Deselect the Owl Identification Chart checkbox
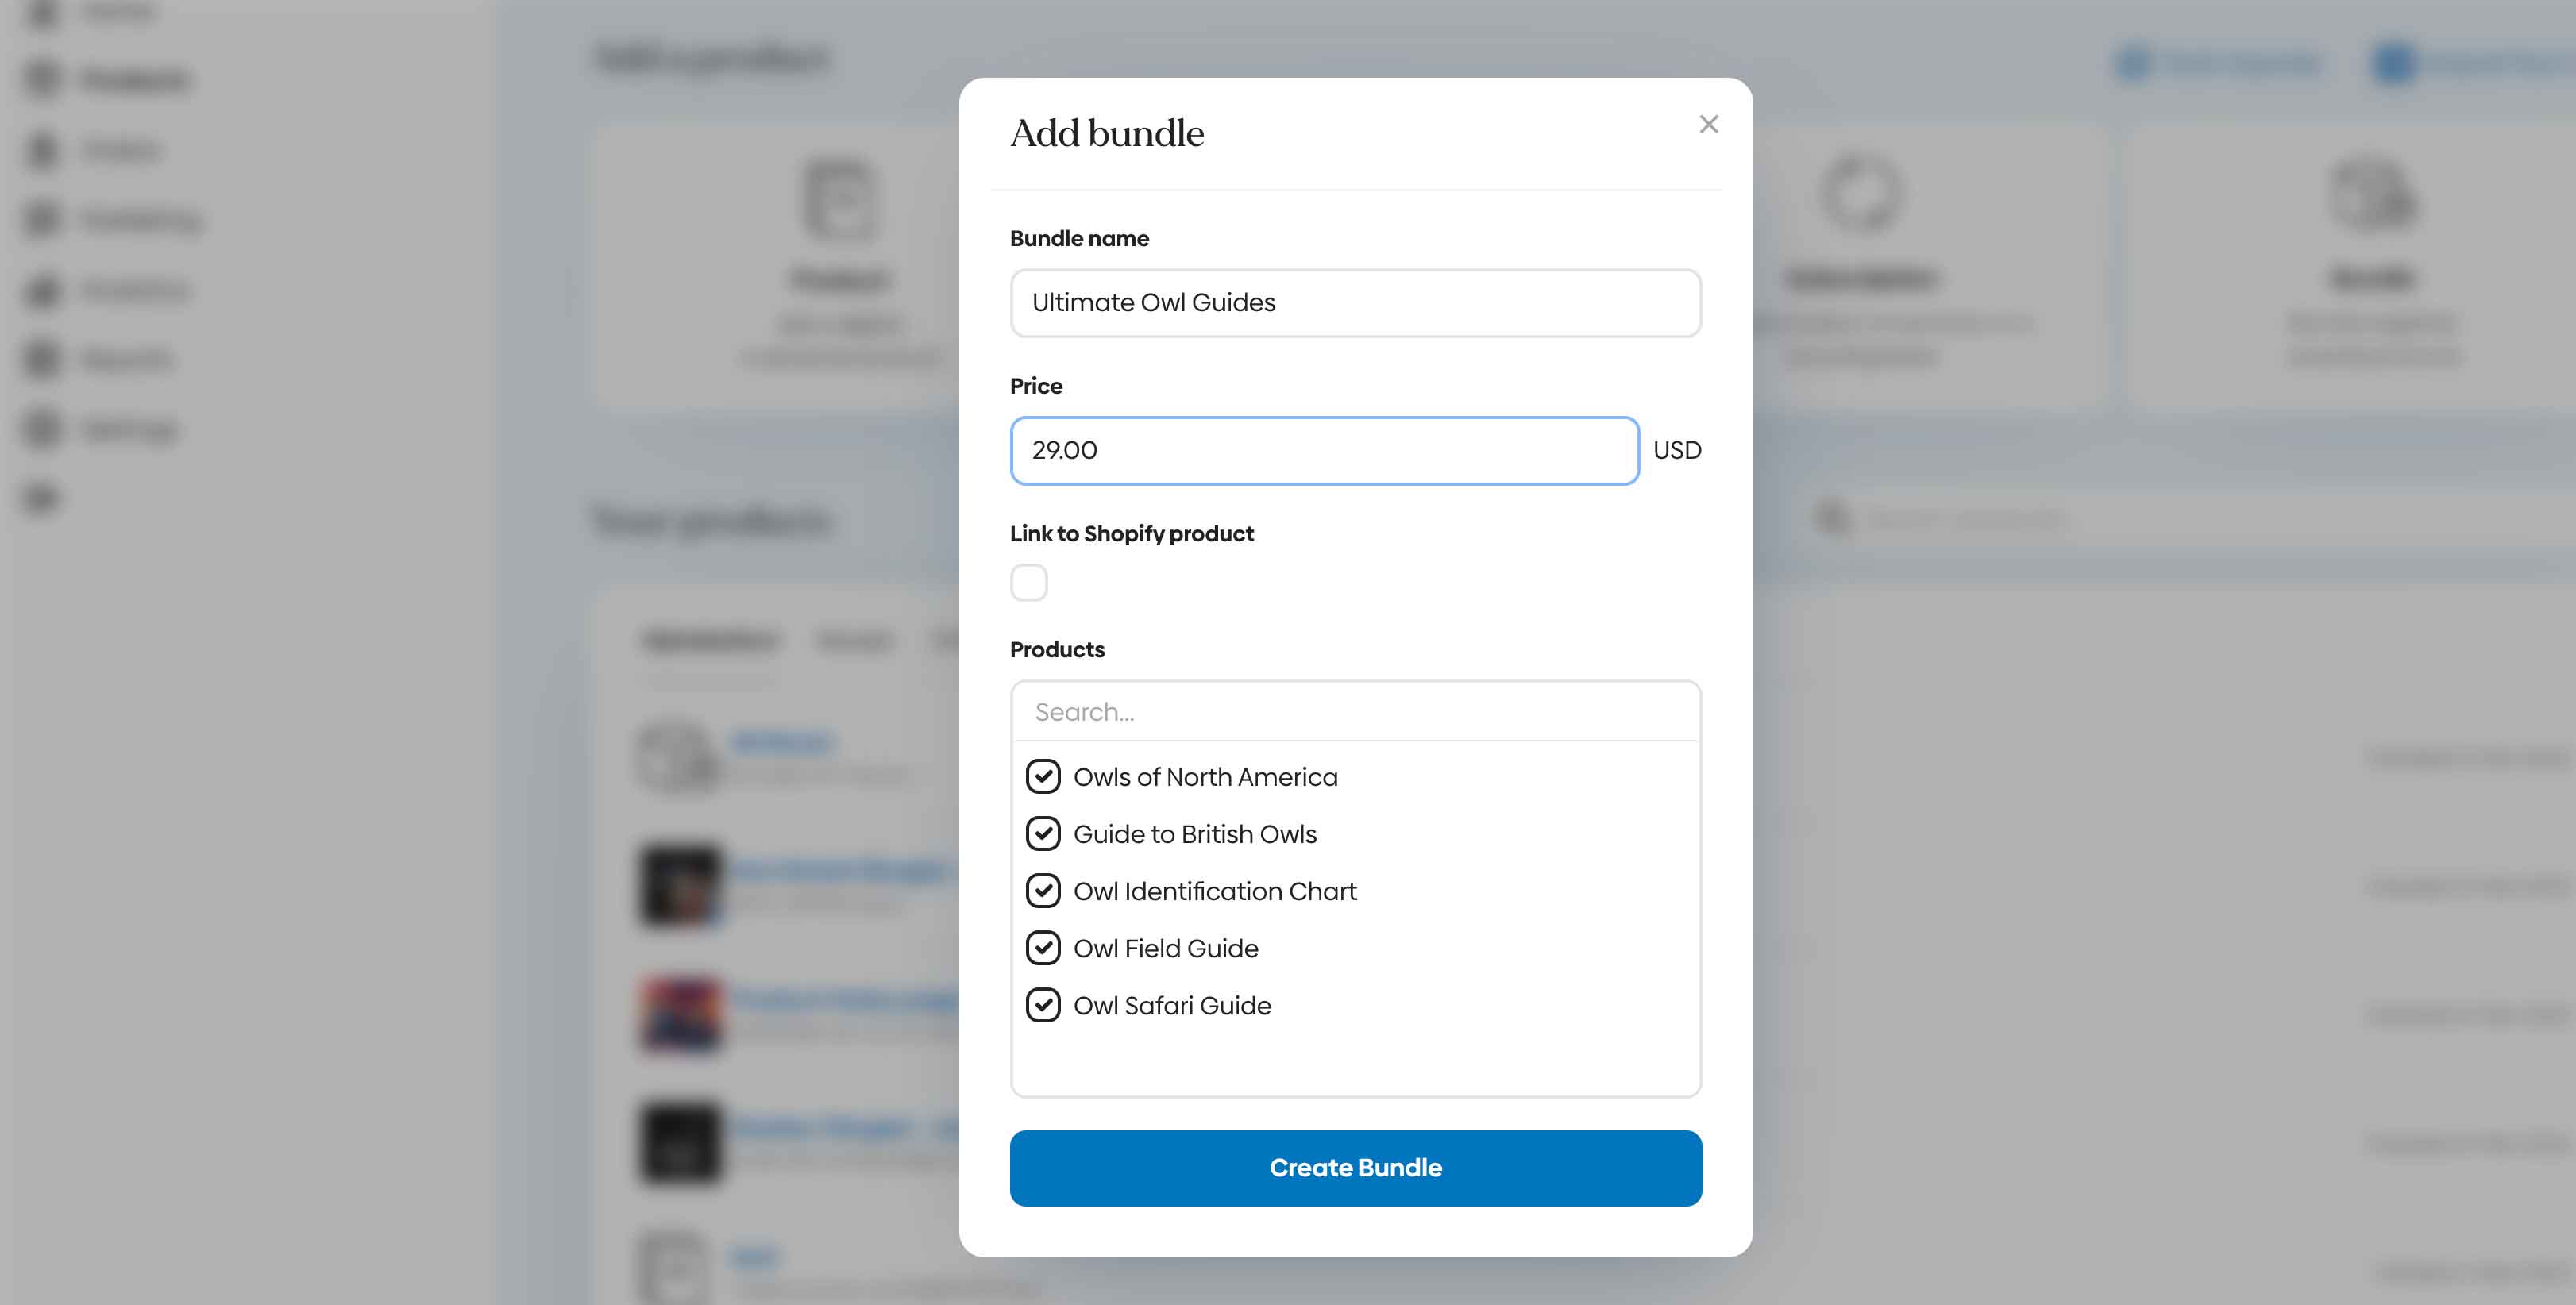This screenshot has height=1305, width=2576. pos(1043,890)
